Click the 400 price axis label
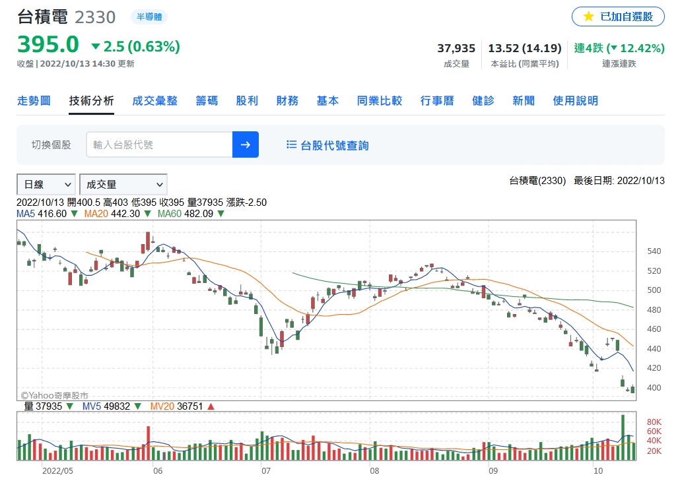Screen dimensions: 680x477 point(654,388)
